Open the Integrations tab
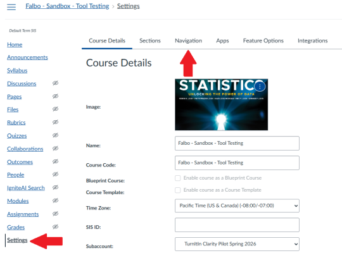This screenshot has width=342, height=253. [x=313, y=40]
